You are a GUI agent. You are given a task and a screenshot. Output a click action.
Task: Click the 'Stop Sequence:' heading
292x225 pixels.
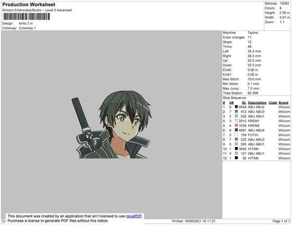pos(235,98)
